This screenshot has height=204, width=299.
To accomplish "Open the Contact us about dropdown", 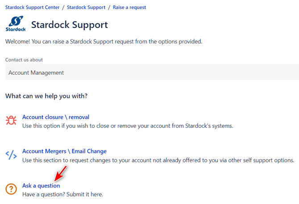I will 152,72.
